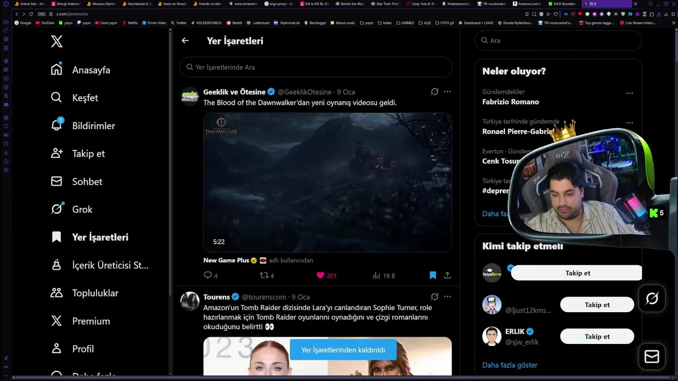Click Grok icon on Geeklik ve Ötesine post
Screen dimensions: 678x381
[435, 92]
